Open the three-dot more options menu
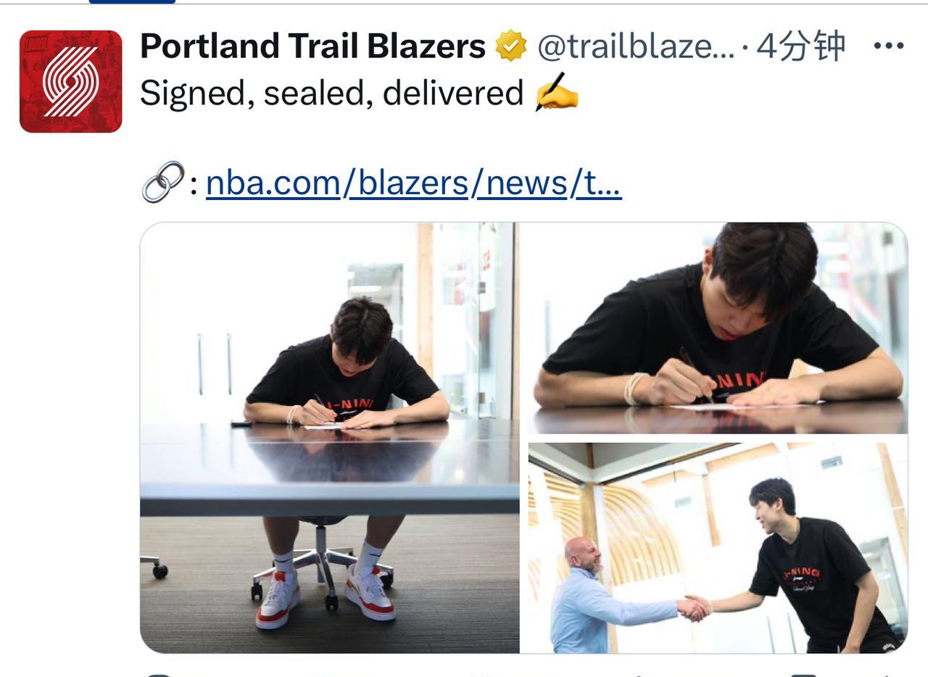Screen dimensions: 928x677 (x=888, y=46)
